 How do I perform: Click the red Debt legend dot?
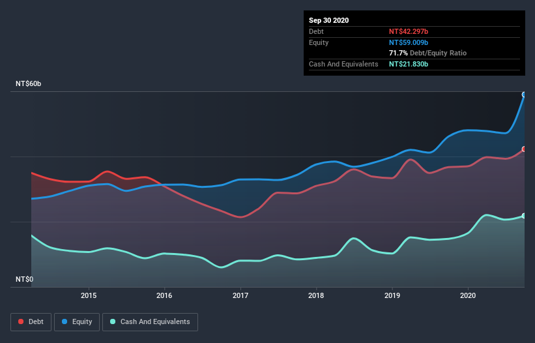[21, 321]
